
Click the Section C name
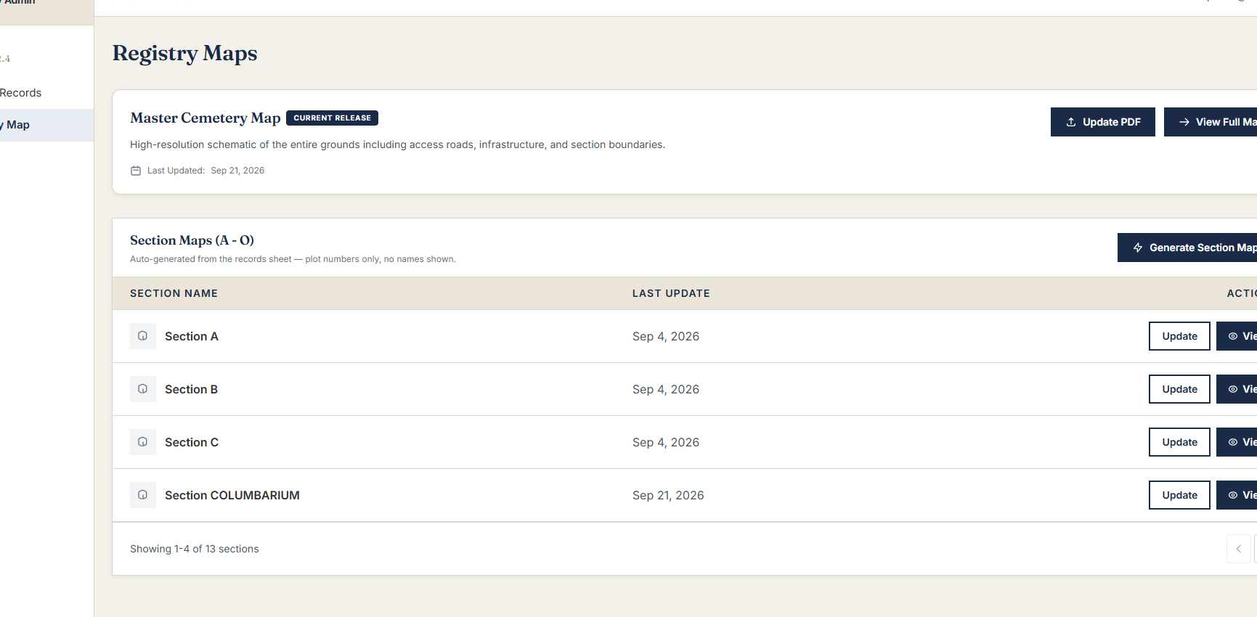[x=192, y=442]
